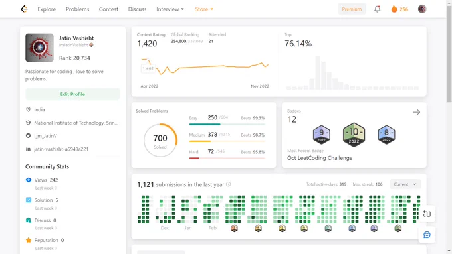
Task: Open the Current year dropdown
Action: [x=405, y=184]
